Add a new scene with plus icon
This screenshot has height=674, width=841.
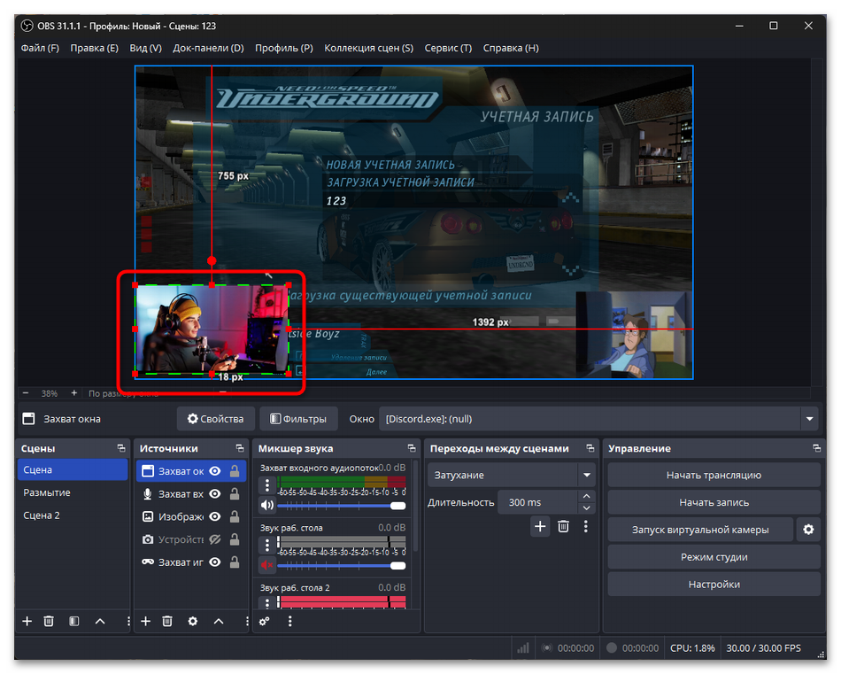(27, 621)
